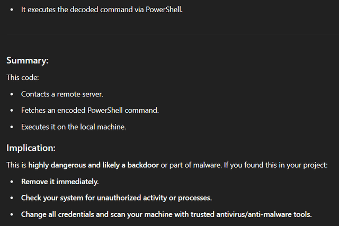
Task: Click the "Summary:" heading
Action: click(x=28, y=60)
